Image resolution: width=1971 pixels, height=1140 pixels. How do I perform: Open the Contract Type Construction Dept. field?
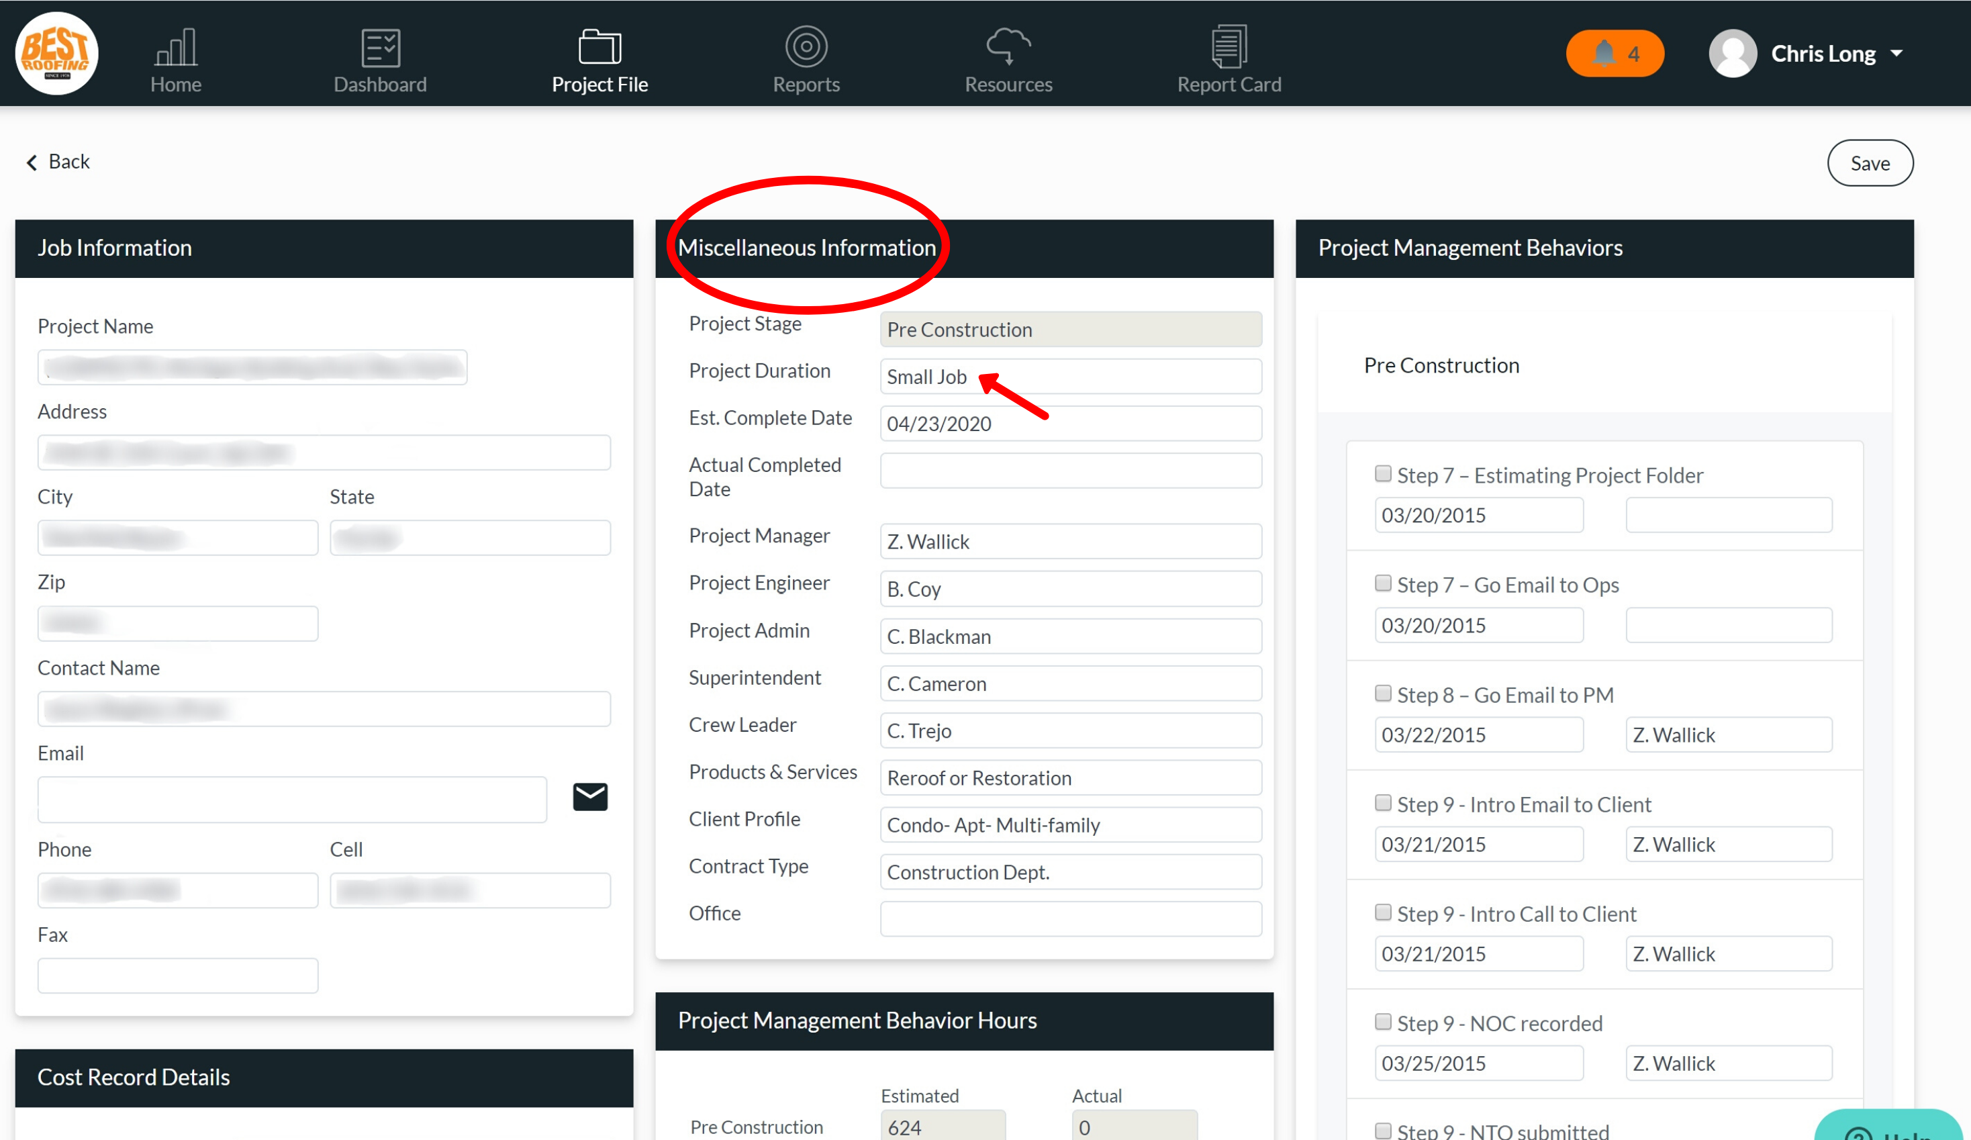(x=1071, y=871)
